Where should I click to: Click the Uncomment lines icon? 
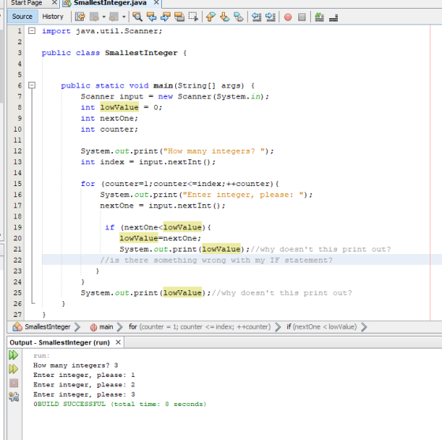pos(333,17)
